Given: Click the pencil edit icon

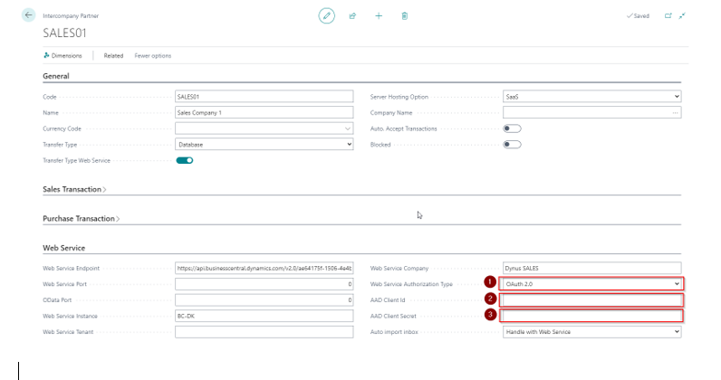Looking at the screenshot, I should pyautogui.click(x=326, y=15).
